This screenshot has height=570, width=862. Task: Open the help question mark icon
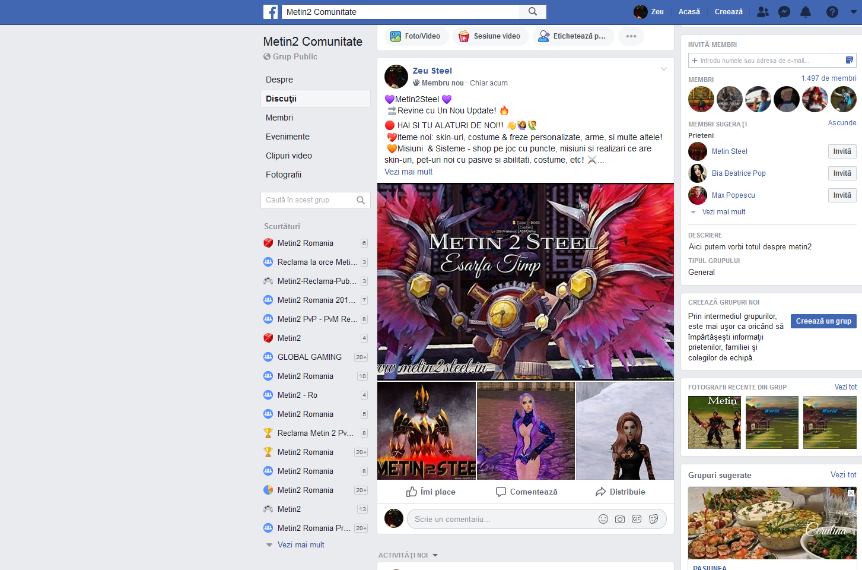point(832,12)
